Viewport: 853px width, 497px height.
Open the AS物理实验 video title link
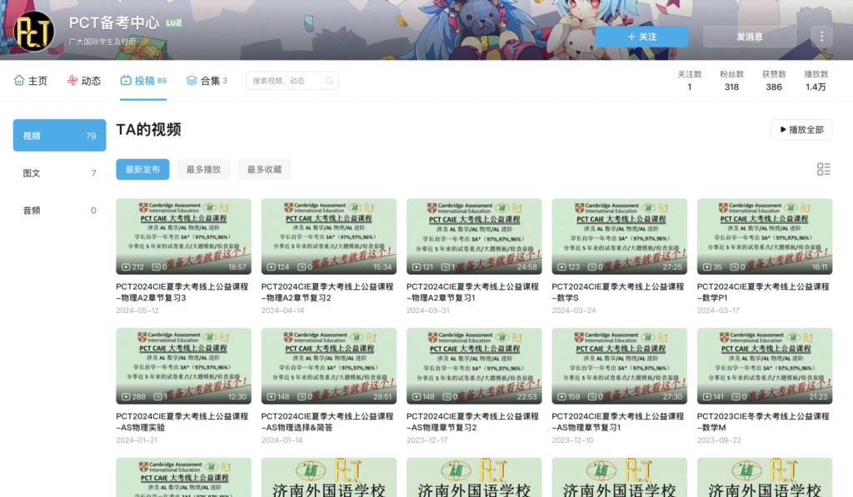click(x=182, y=422)
